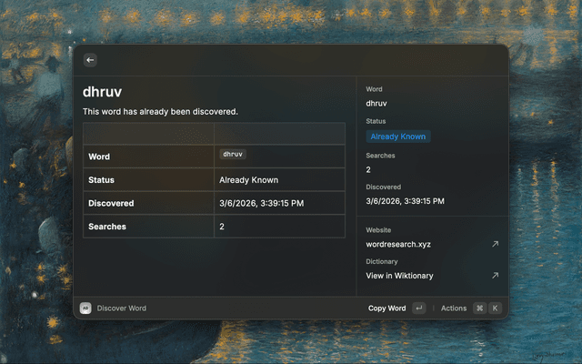The width and height of the screenshot is (582, 364).
Task: Open View in Wiktionary link
Action: point(399,276)
